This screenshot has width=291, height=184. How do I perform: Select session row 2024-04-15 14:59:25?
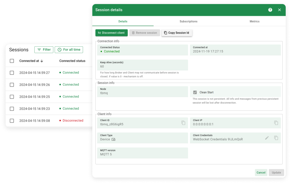[12, 97]
